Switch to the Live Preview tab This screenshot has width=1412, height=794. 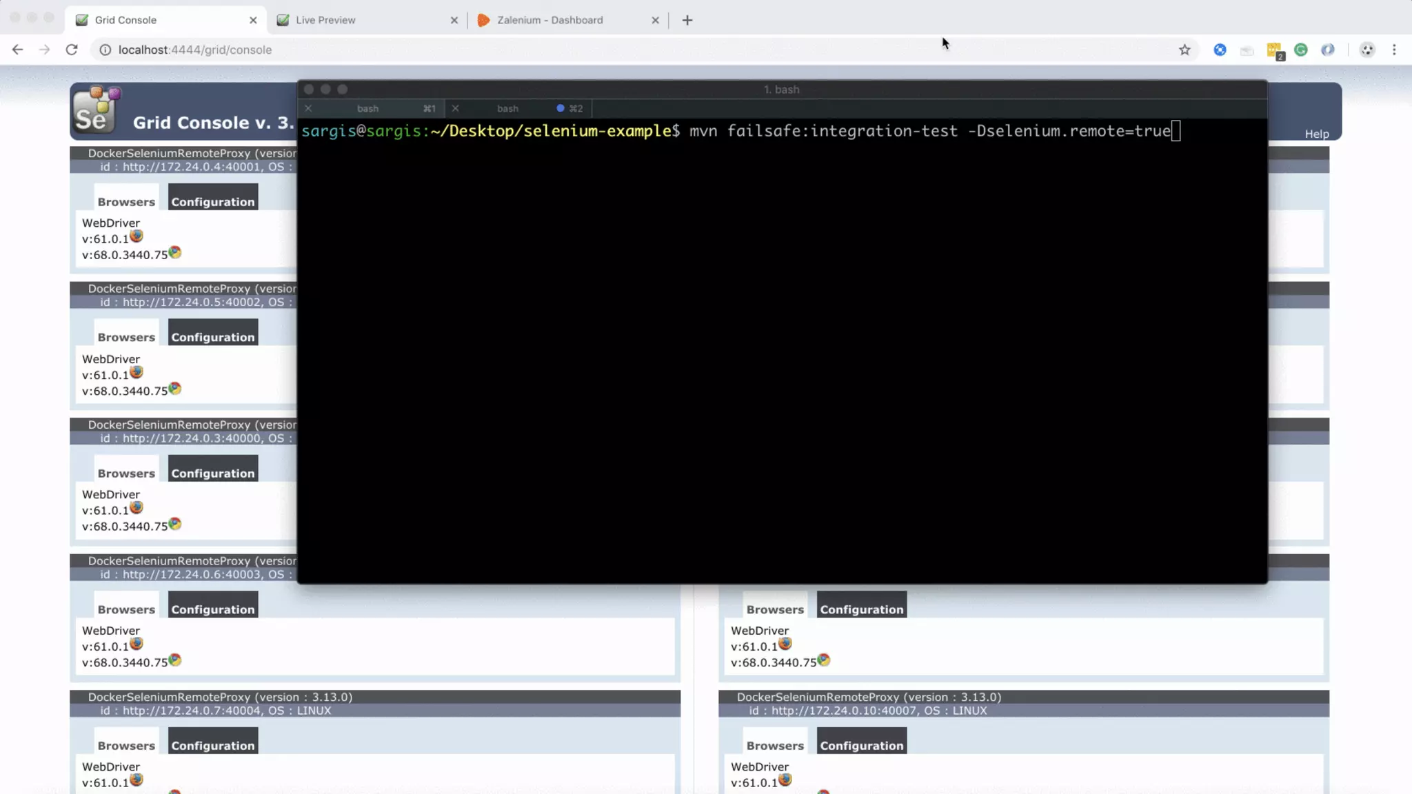(x=325, y=20)
